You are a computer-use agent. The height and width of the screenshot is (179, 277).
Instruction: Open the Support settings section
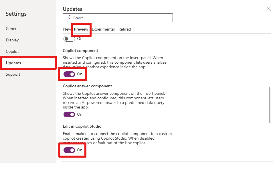(13, 74)
